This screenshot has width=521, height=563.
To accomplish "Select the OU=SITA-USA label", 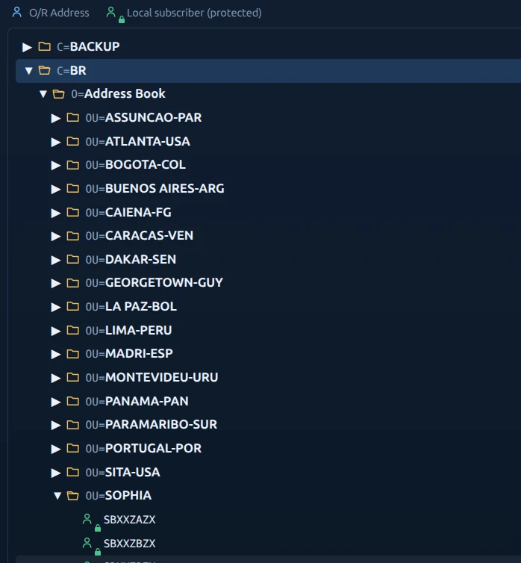I will pyautogui.click(x=122, y=472).
